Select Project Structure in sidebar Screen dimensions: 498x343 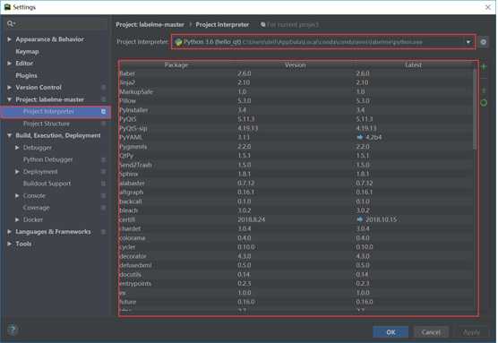pyautogui.click(x=47, y=124)
